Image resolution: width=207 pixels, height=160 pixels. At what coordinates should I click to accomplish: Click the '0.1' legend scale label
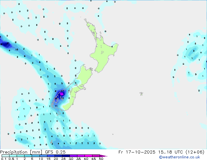(4, 159)
